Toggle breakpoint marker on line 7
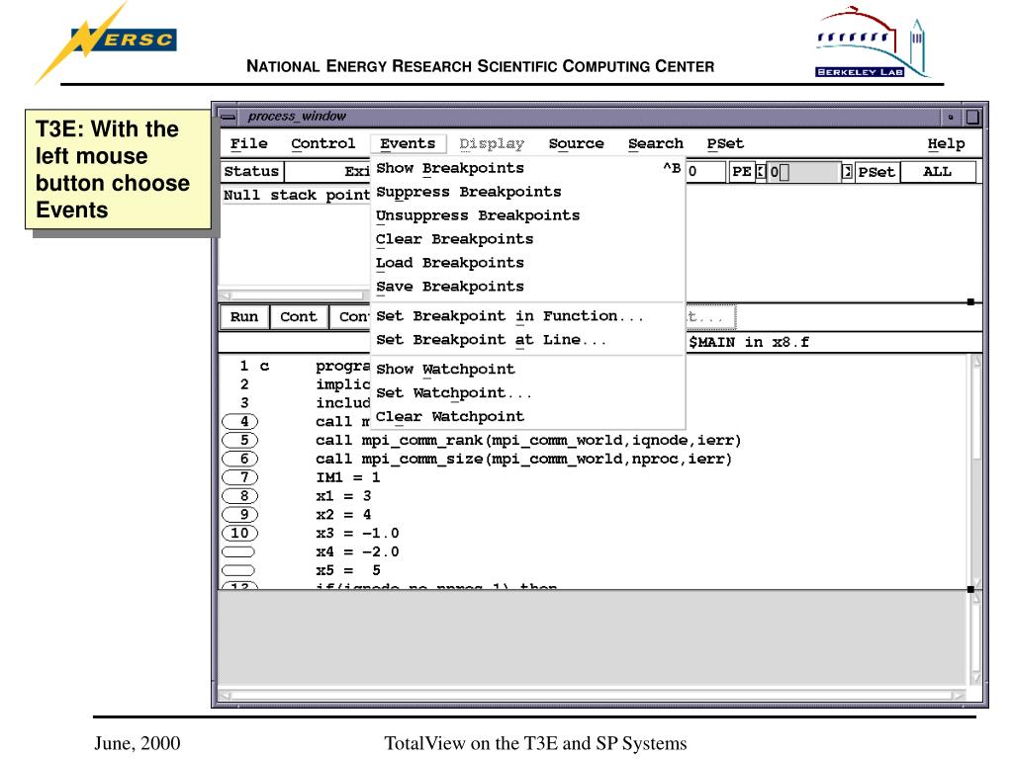1013x759 pixels. point(239,477)
